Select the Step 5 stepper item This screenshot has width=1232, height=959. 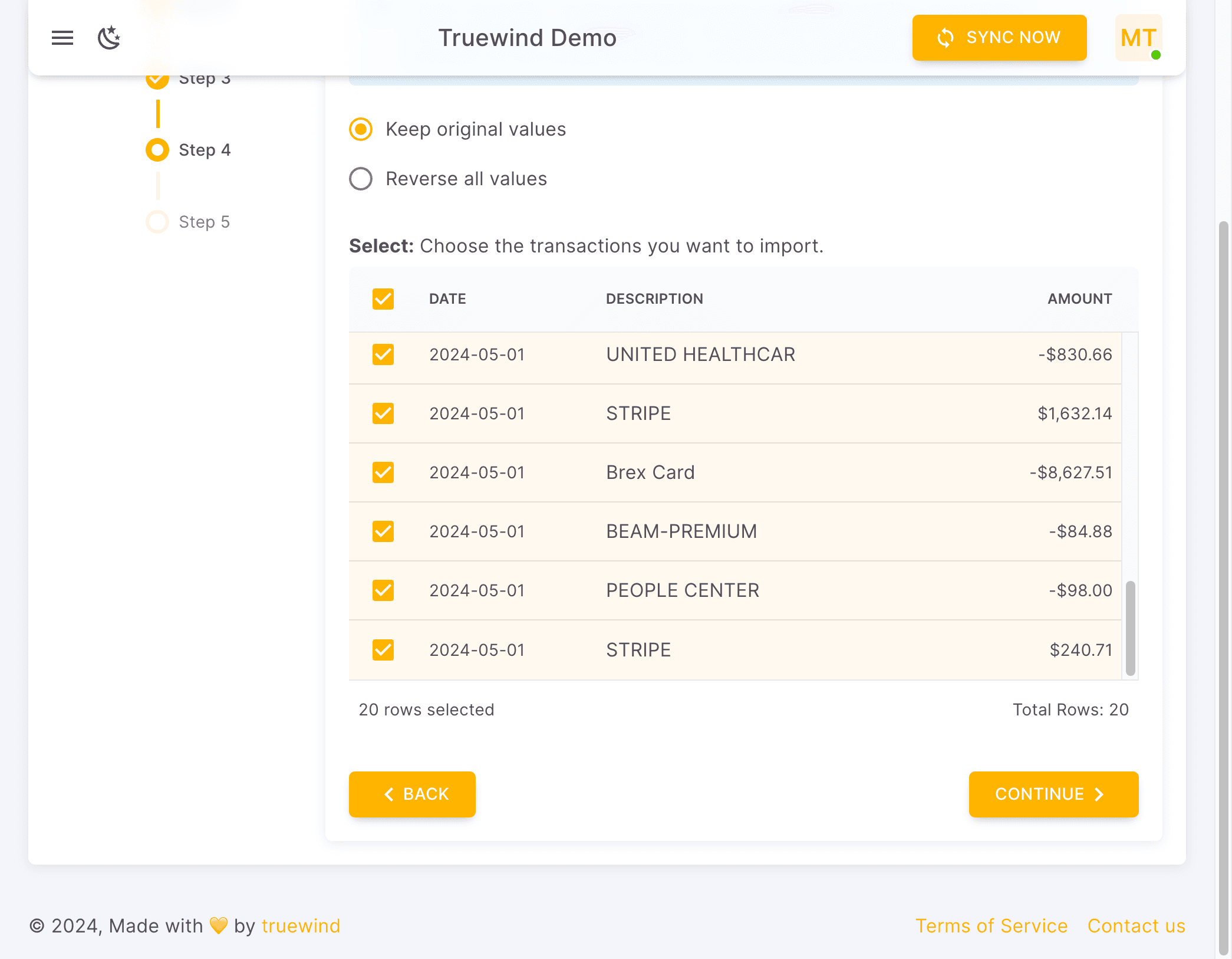[x=157, y=221]
